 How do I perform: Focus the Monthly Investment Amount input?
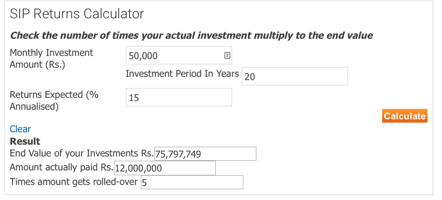tap(179, 55)
